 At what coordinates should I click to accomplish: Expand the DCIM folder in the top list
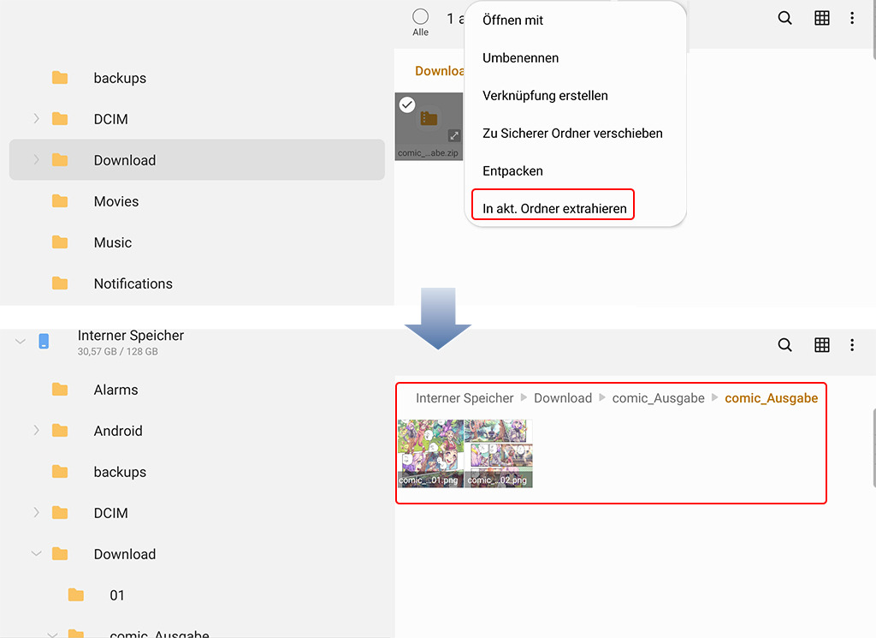36,118
